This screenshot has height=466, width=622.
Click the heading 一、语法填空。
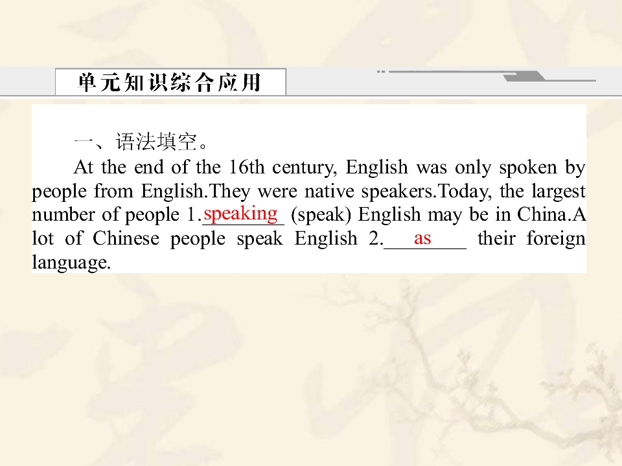click(141, 142)
